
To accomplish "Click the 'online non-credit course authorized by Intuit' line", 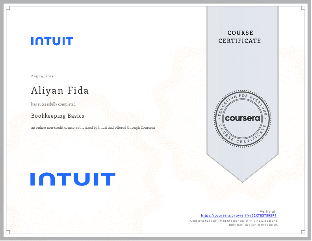I will click(93, 128).
